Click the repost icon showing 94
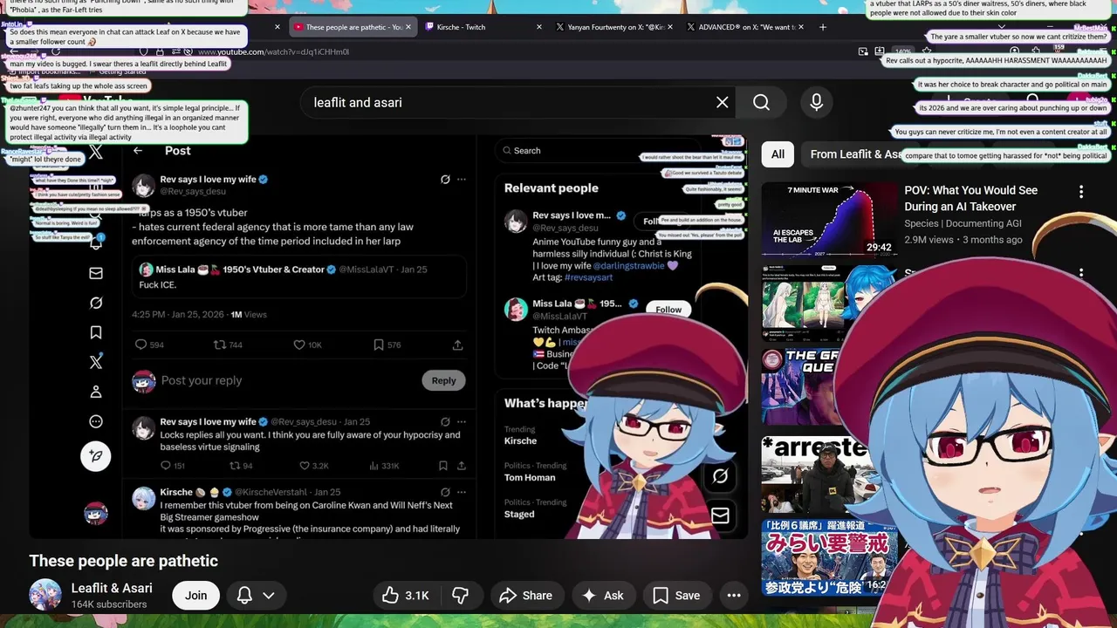Viewport: 1117px width, 628px height. click(x=234, y=466)
